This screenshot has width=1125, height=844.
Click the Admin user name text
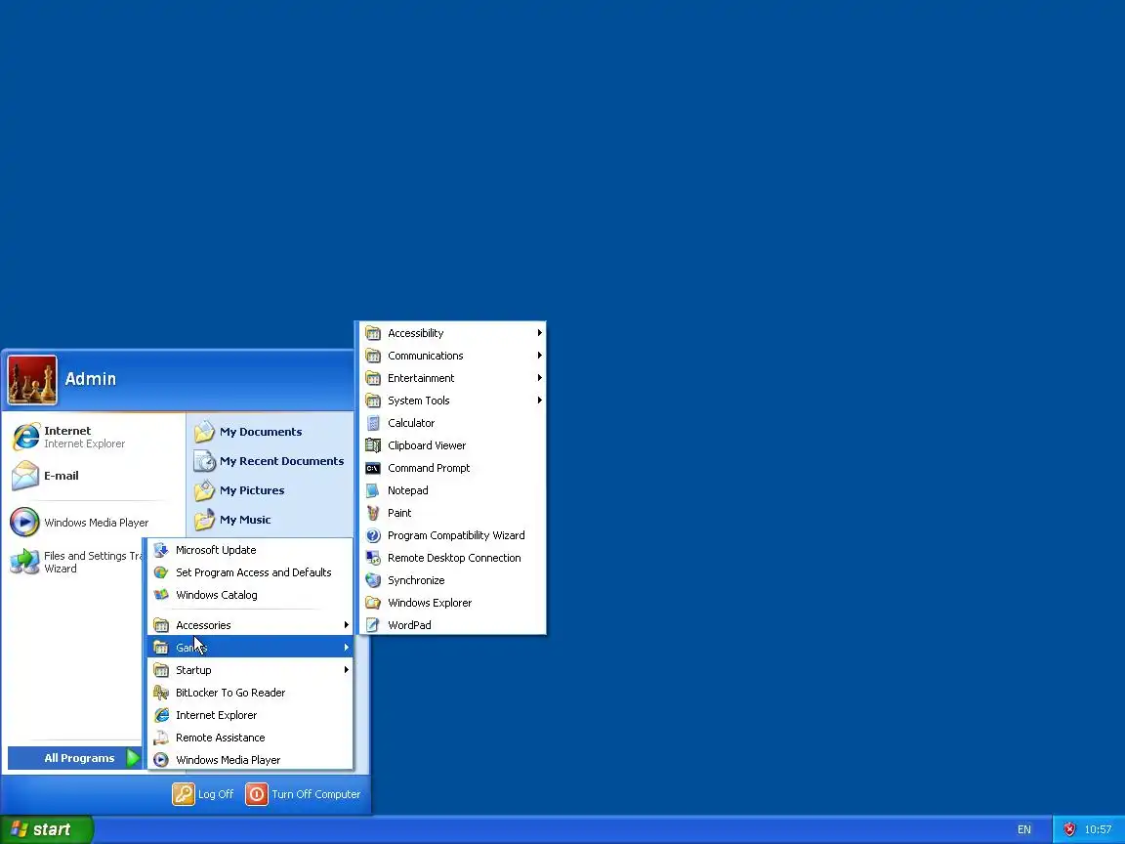[x=91, y=379]
